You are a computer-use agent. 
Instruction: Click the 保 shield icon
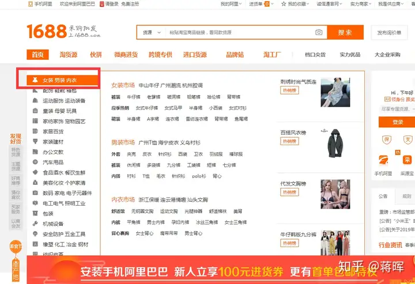(x=387, y=139)
